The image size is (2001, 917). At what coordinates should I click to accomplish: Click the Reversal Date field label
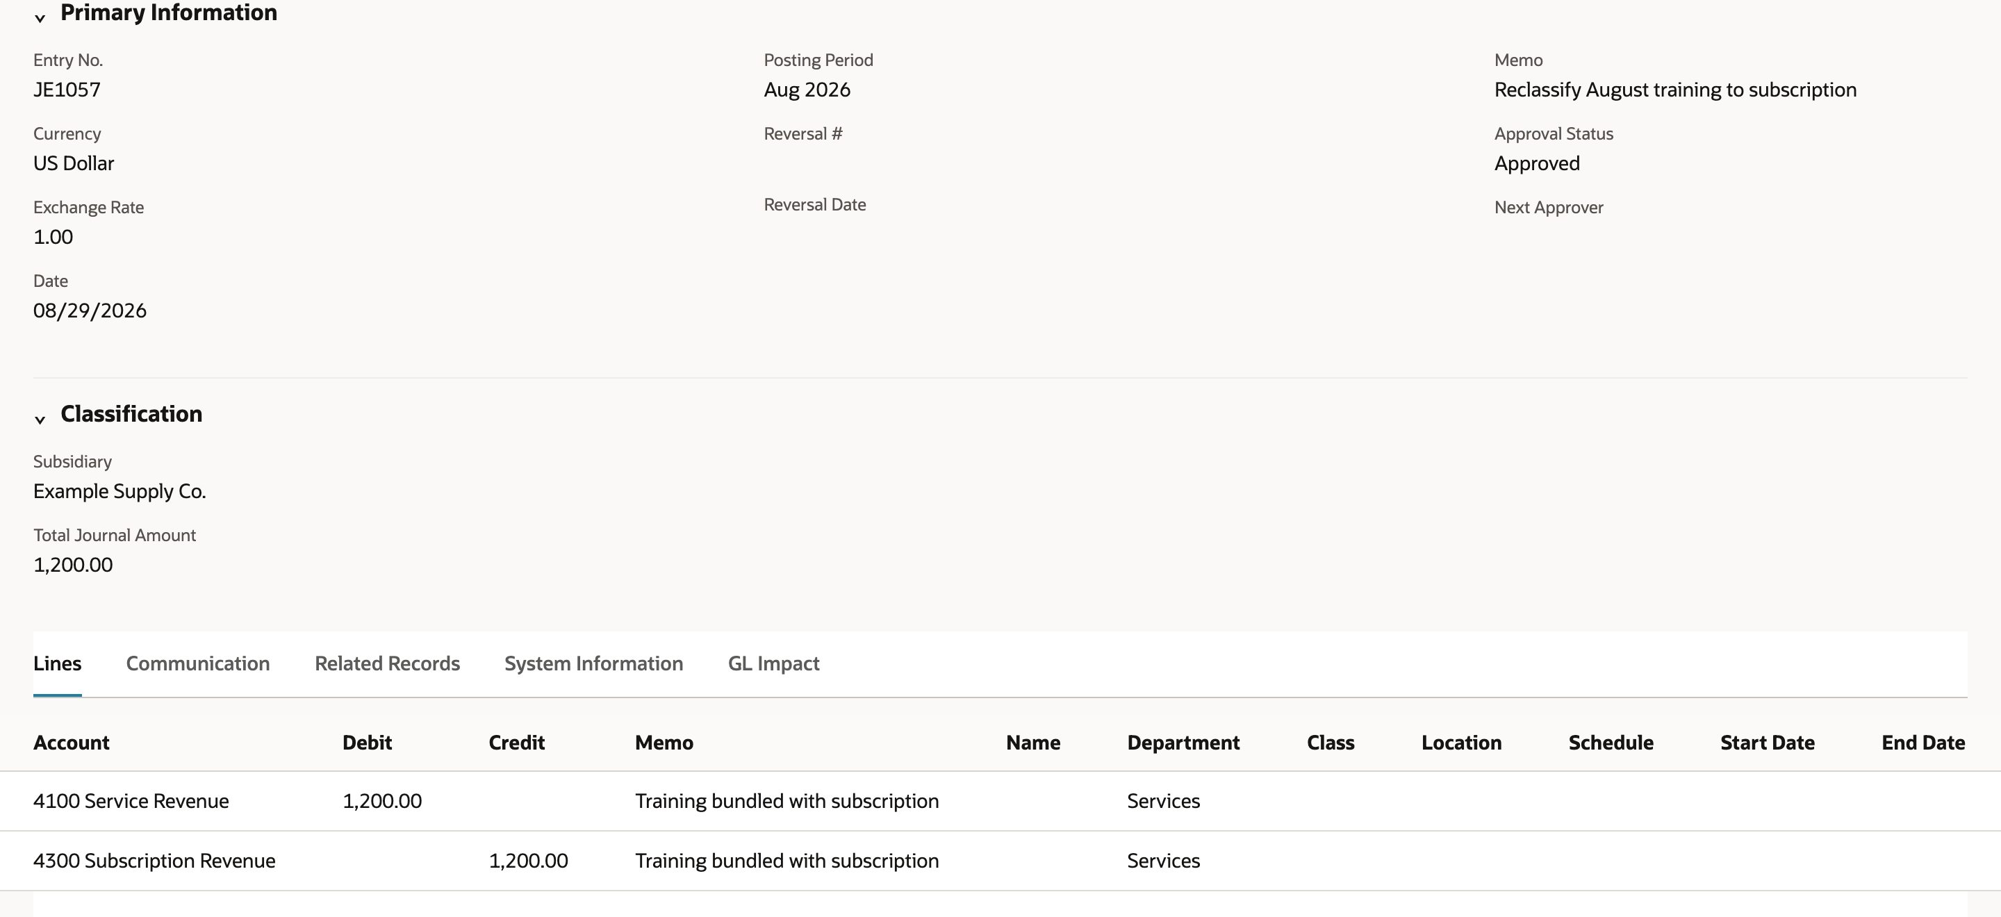[815, 204]
